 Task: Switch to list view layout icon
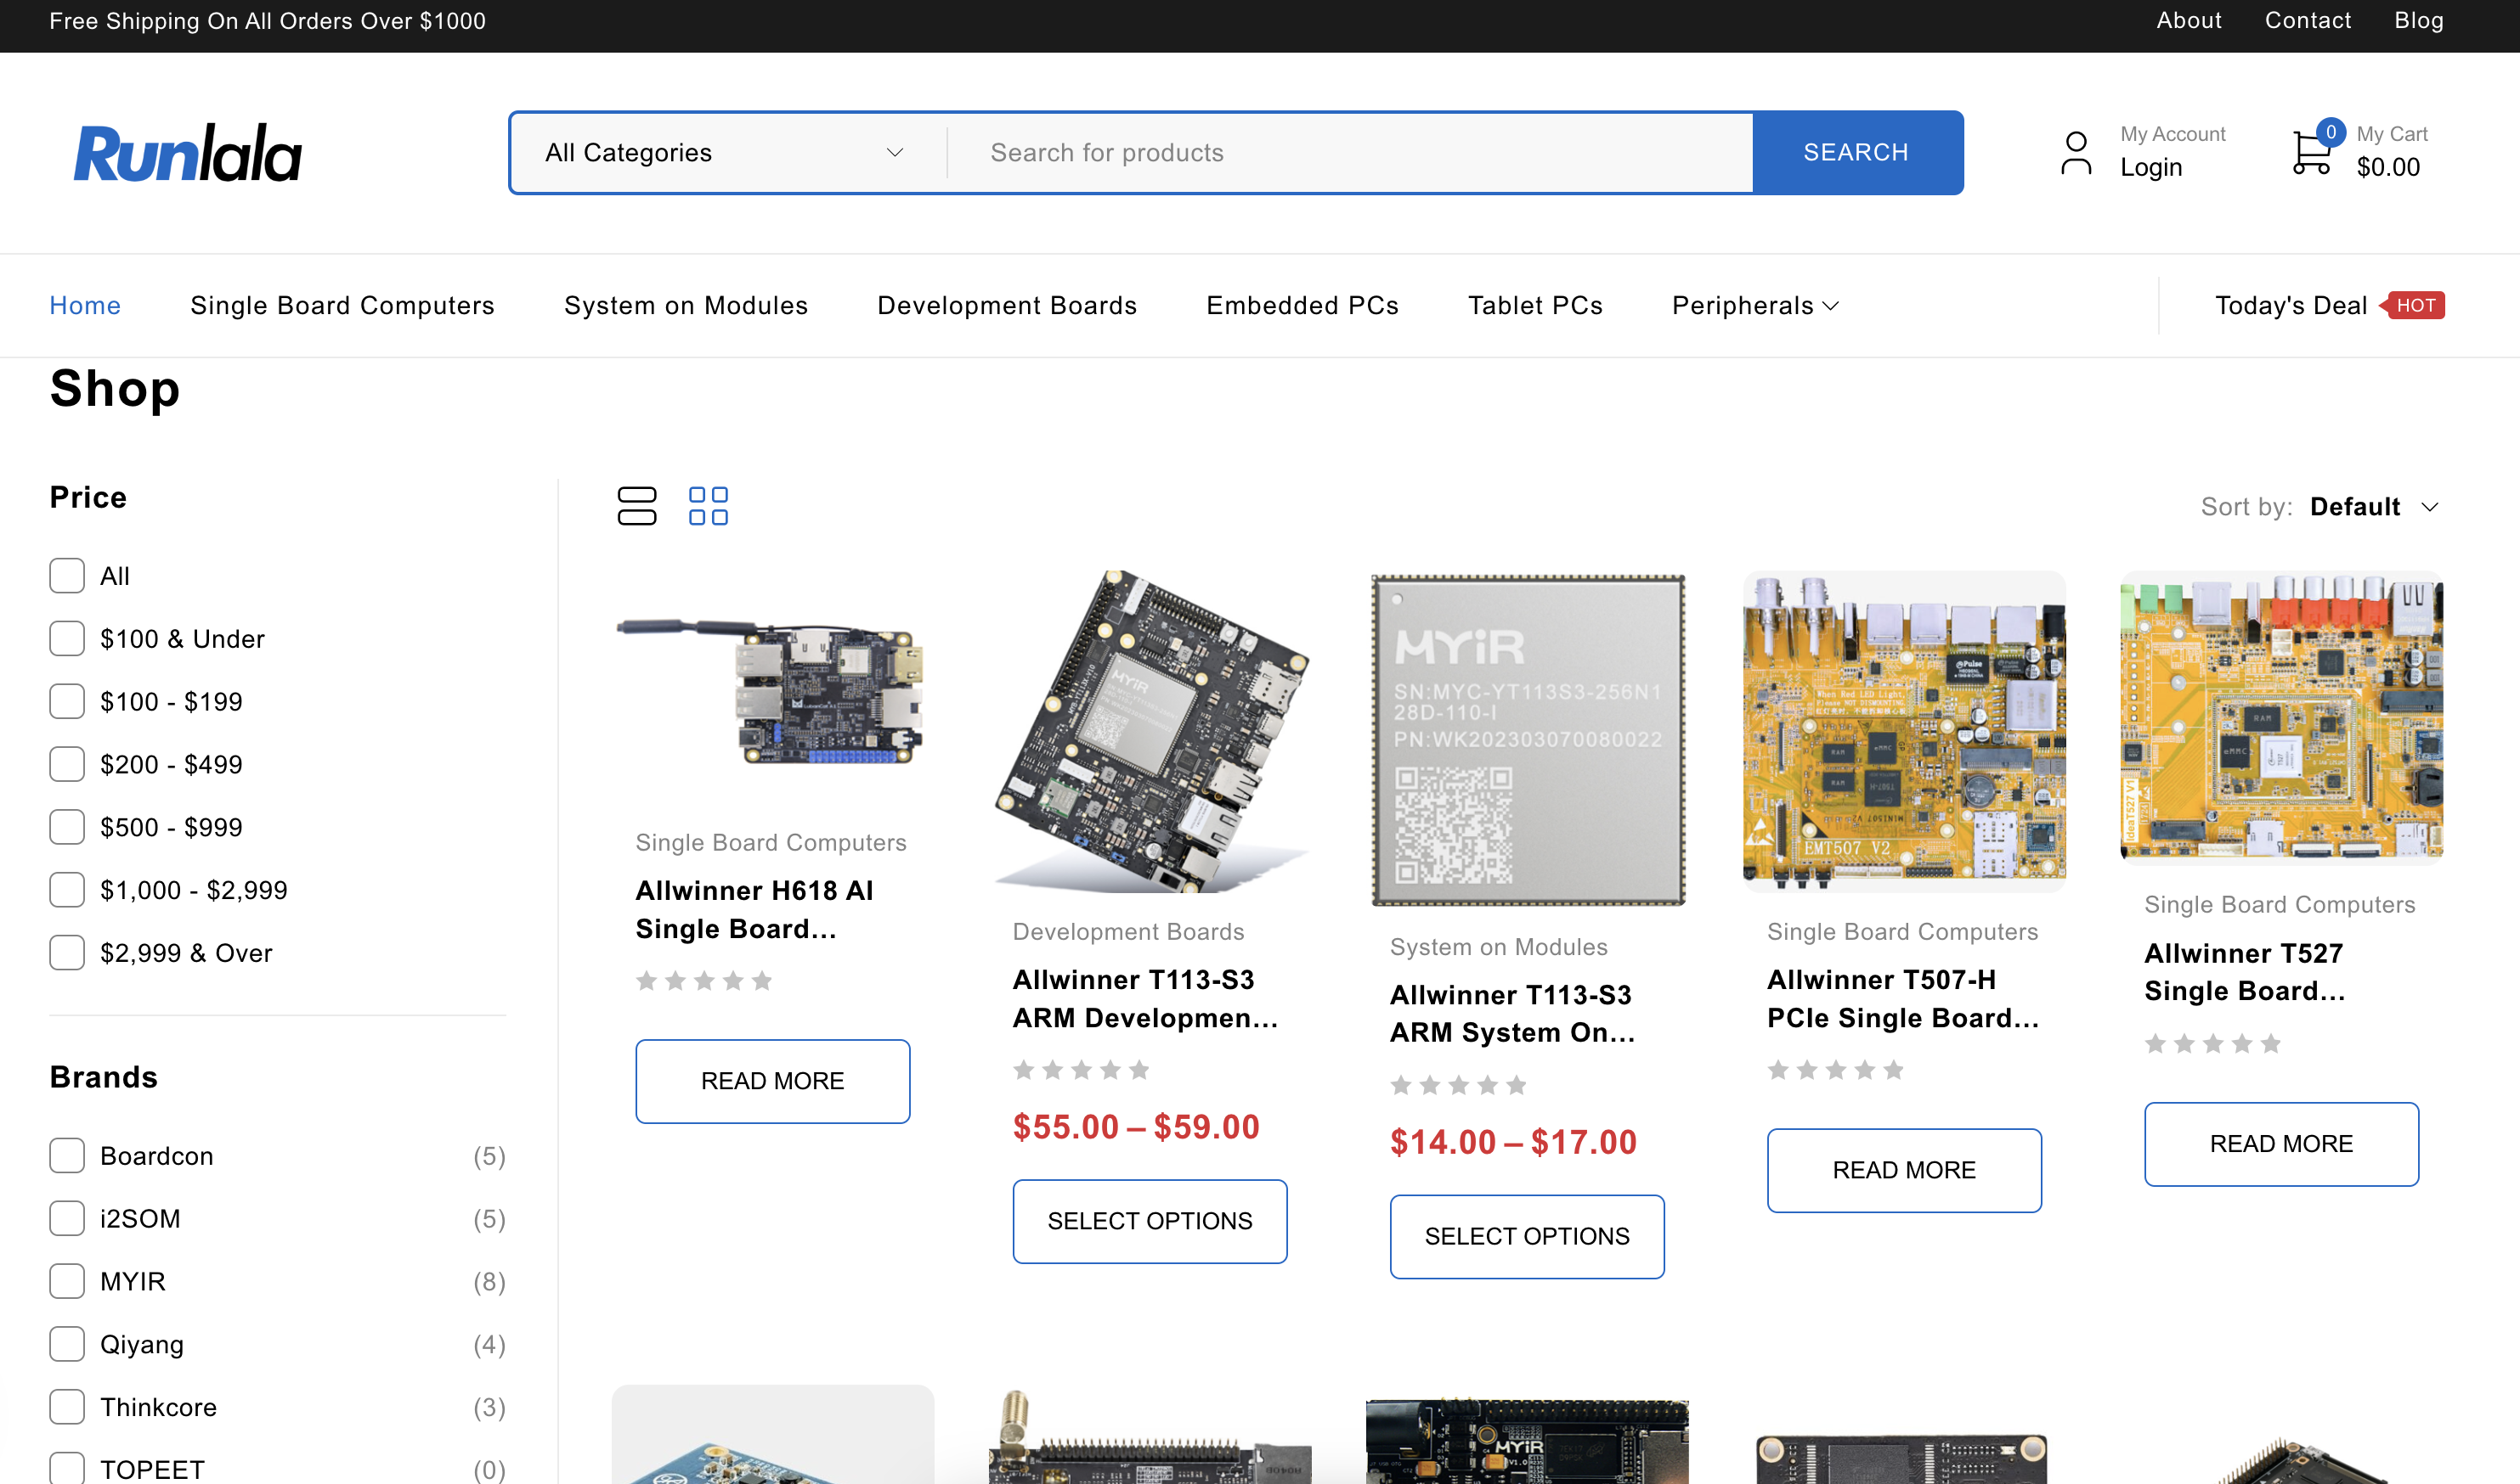coord(636,506)
